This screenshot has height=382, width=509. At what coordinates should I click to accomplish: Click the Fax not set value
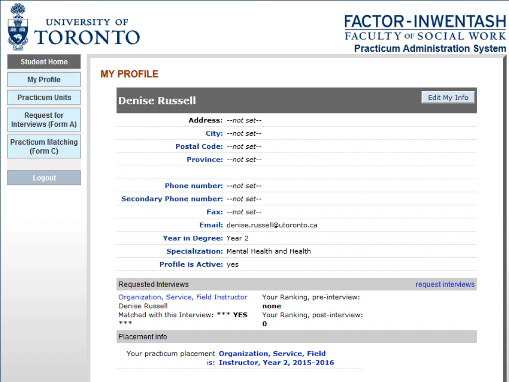pos(244,212)
